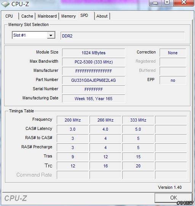This screenshot has width=195, height=206.
Task: Click the empty Buffered field
Action: pos(173,71)
